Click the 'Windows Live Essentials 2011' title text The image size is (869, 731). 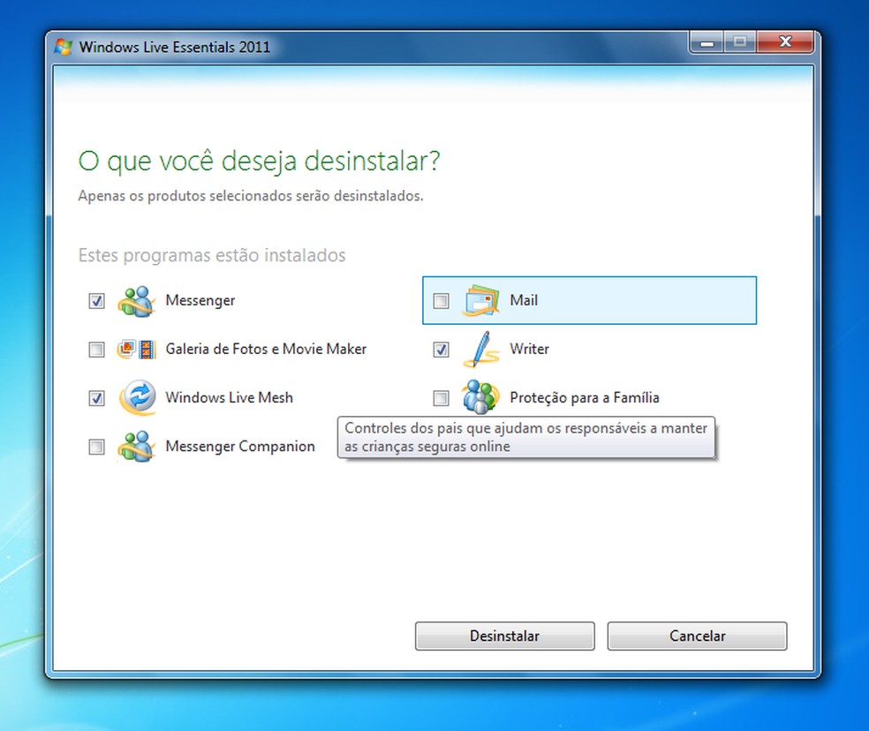tap(175, 47)
